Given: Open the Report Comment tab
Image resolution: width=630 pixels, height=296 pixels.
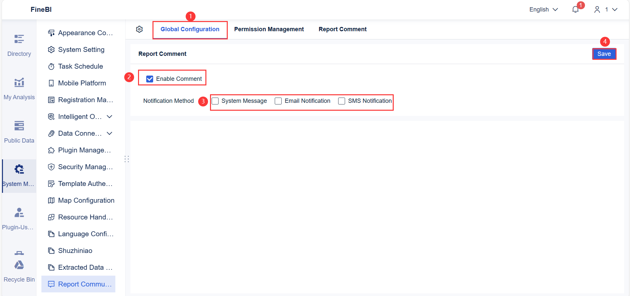Looking at the screenshot, I should (x=342, y=29).
